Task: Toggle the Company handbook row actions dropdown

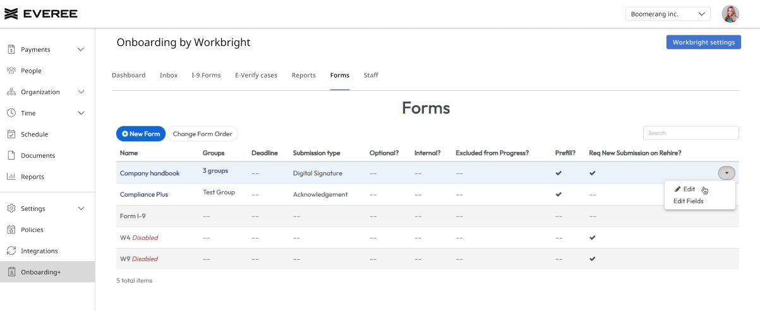Action: point(727,173)
